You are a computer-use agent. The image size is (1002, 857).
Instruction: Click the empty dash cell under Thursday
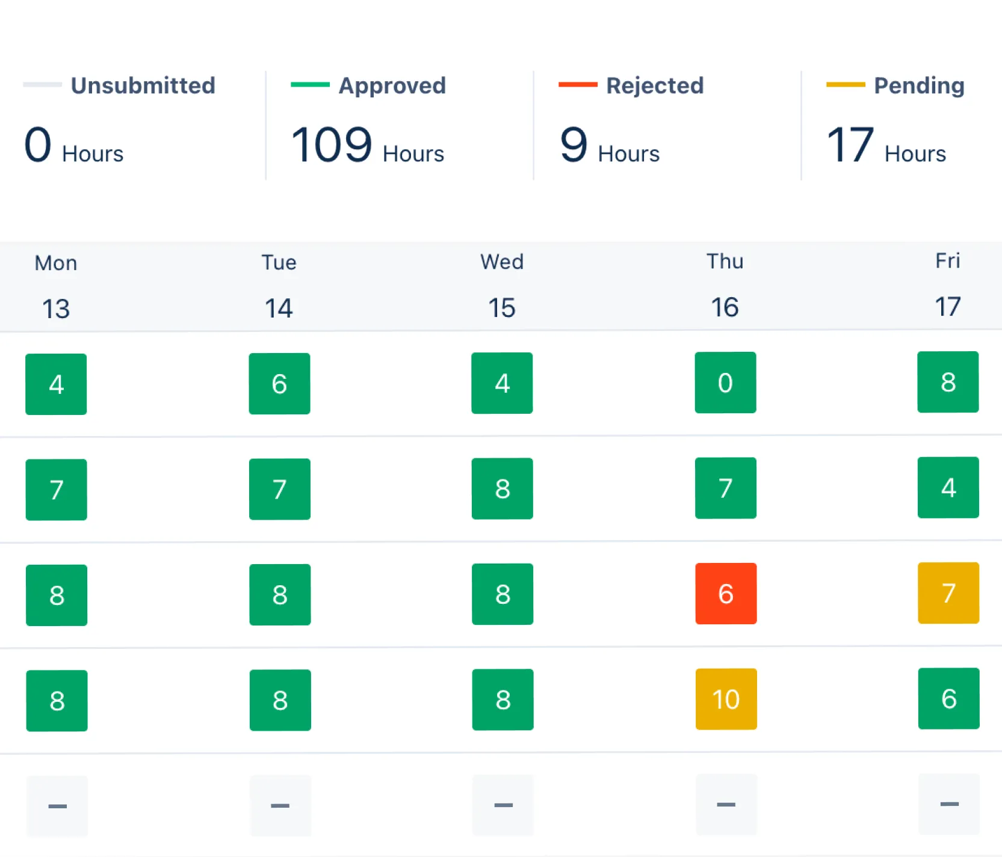click(x=726, y=804)
